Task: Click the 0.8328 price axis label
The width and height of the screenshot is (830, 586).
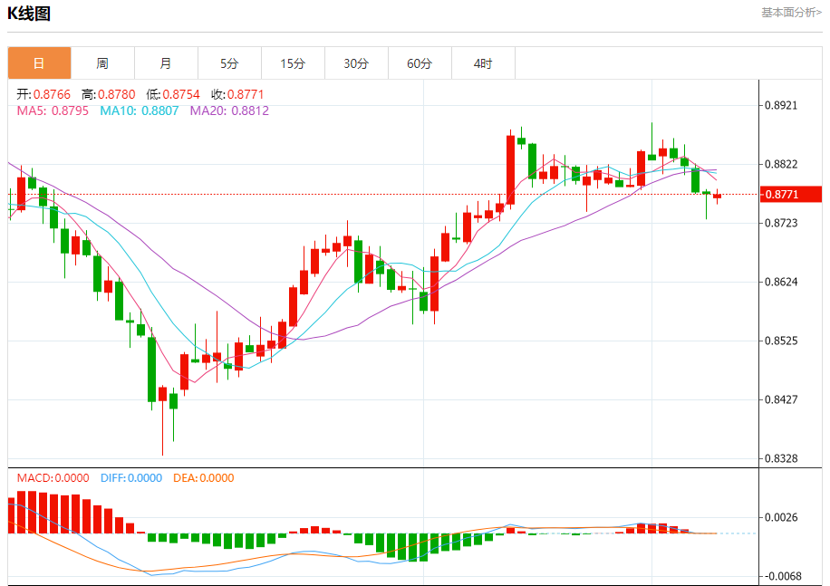Action: [781, 458]
